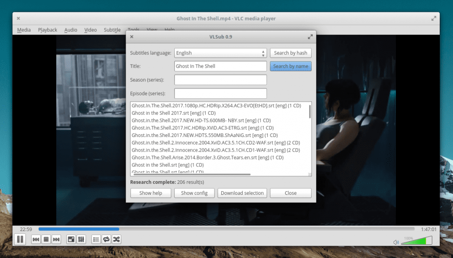Toggle shuffle random playback
This screenshot has width=453, height=258.
(x=116, y=239)
